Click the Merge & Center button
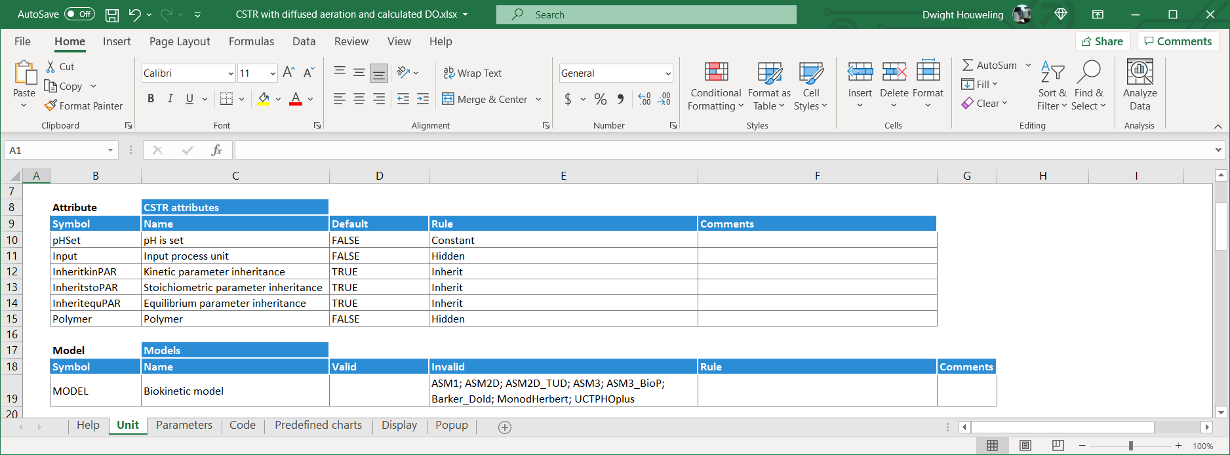The image size is (1230, 455). tap(485, 99)
